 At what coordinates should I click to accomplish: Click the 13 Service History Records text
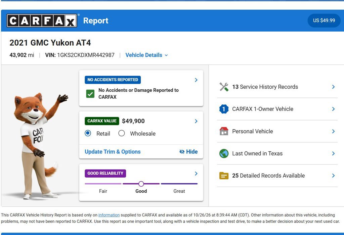tap(265, 87)
